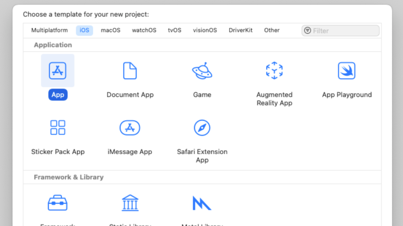Pick the Static Library building icon

tap(130, 203)
